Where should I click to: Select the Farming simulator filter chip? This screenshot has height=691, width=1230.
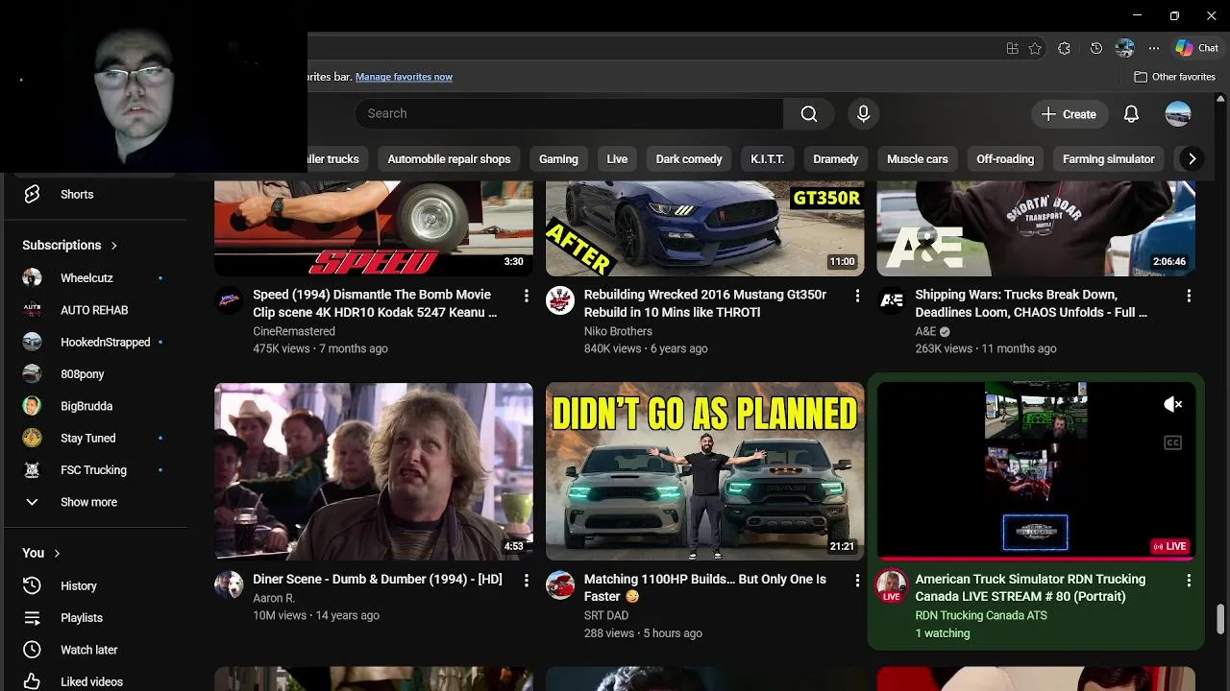1108,159
